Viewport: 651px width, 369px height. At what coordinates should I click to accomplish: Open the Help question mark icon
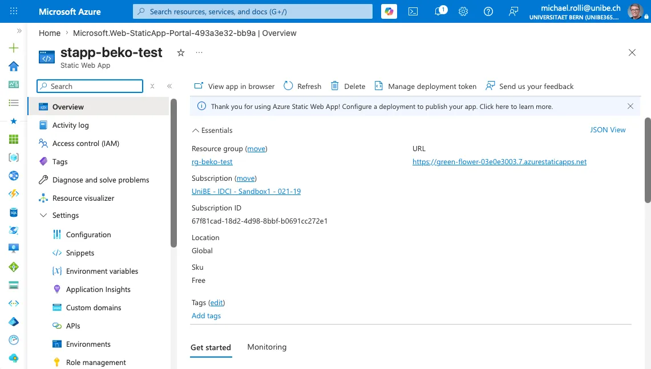tap(488, 11)
